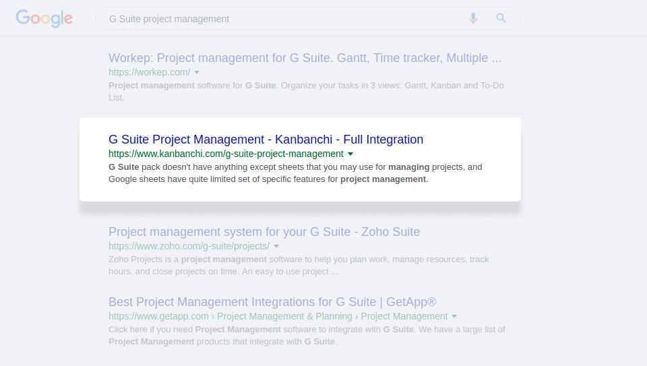Click the Google logo
The image size is (647, 366).
click(x=44, y=19)
